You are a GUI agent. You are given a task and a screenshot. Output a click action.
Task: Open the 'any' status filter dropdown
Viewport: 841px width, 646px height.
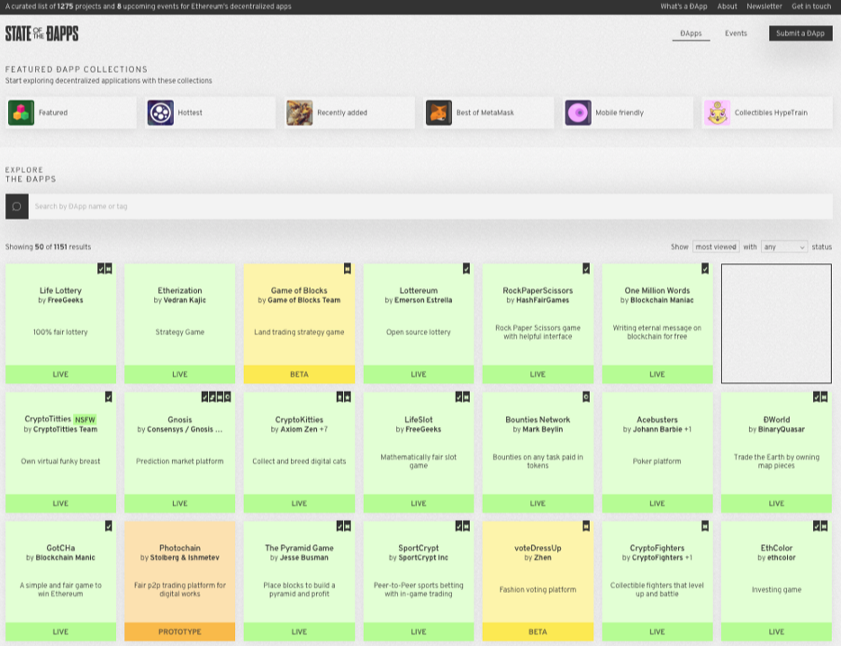784,247
